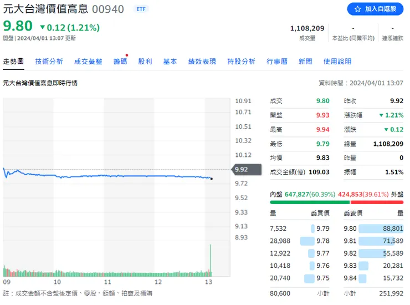
Task: Click the stock code 00940 in the title
Action: tap(107, 9)
